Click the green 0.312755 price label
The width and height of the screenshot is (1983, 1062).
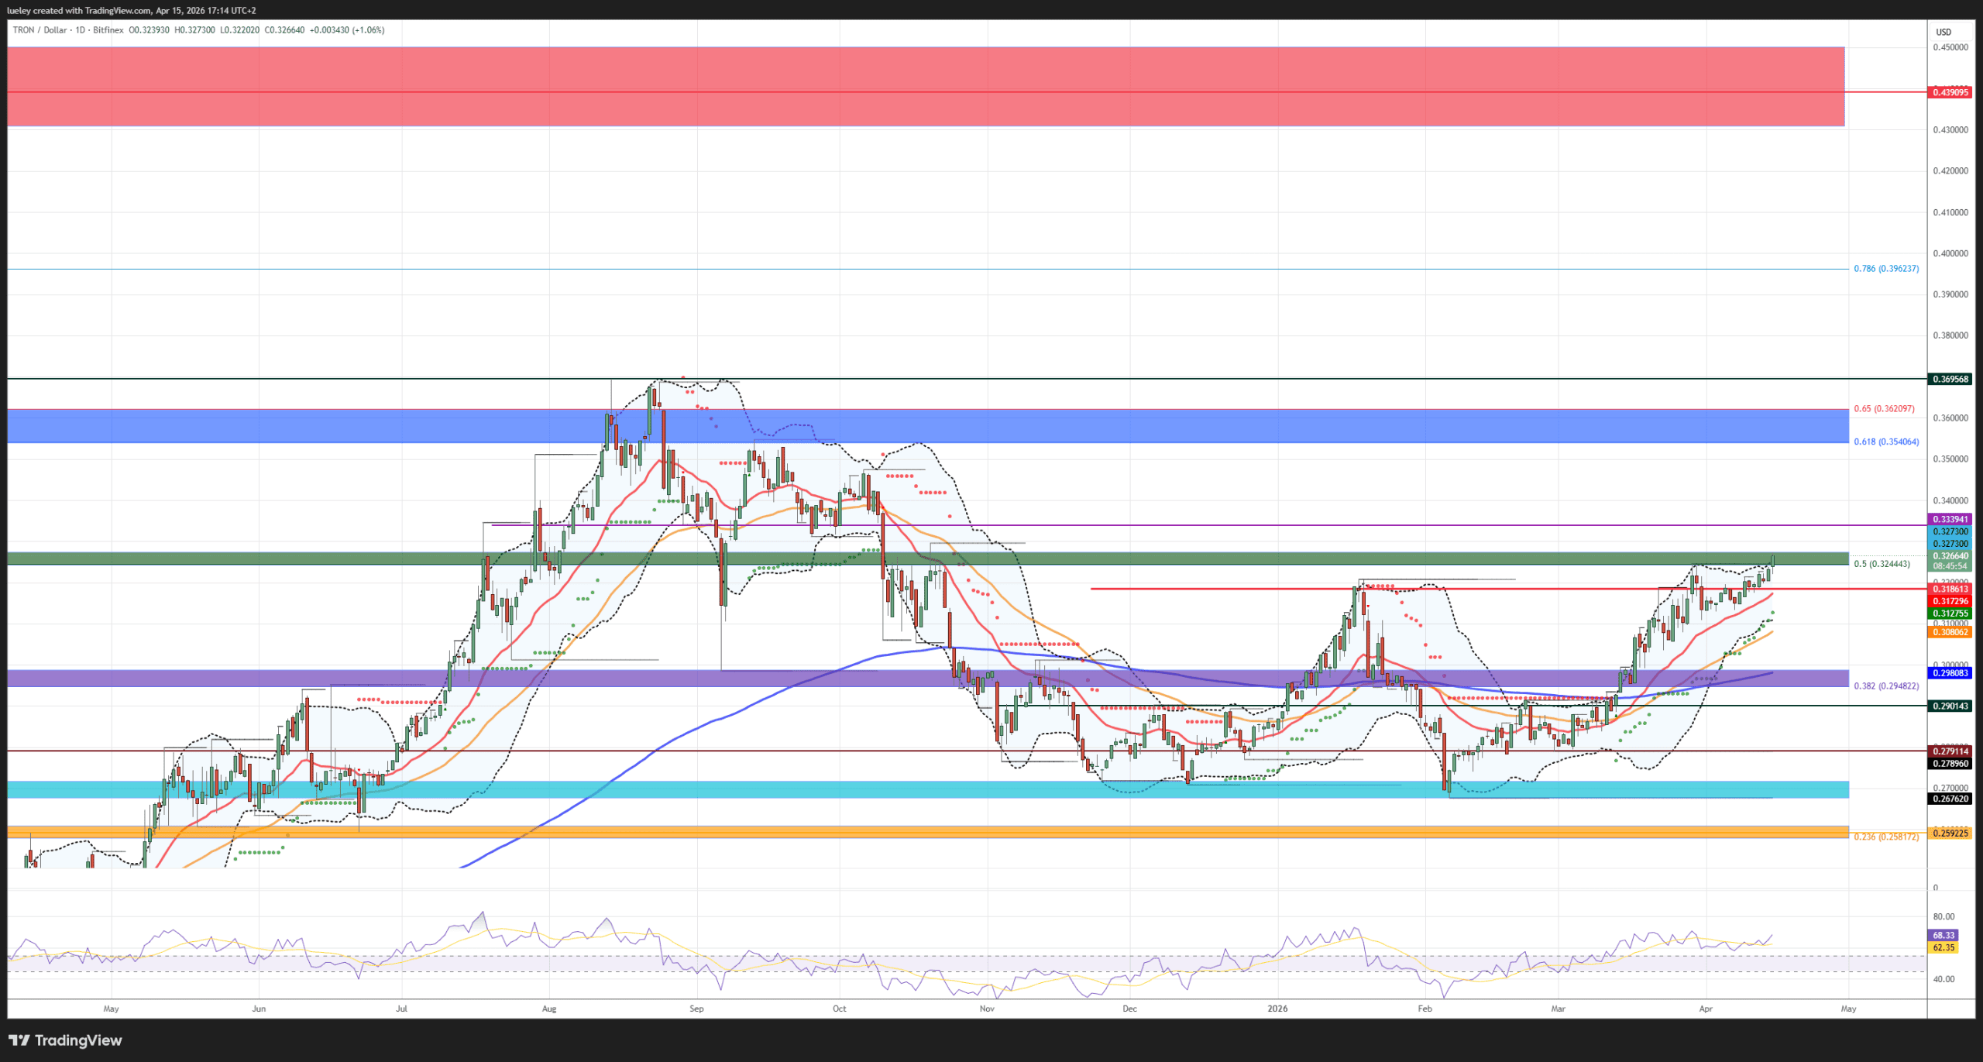[1950, 613]
